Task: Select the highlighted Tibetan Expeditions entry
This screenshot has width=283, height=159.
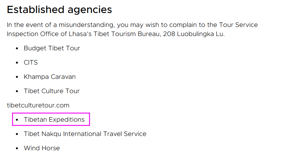Action: click(54, 119)
